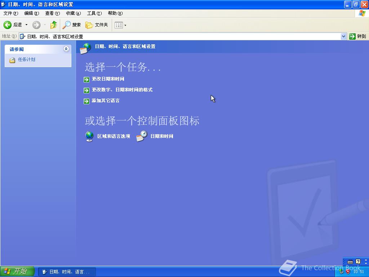Screen dimensions: 369x277
Task: Click arrow icon beside 更改日期和时间
Action: pyautogui.click(x=86, y=79)
